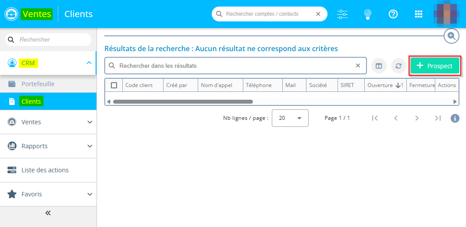Sort by the Ouverture column header
The width and height of the screenshot is (466, 227).
tap(380, 85)
